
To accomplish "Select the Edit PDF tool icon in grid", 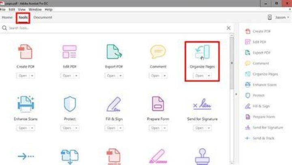I will pos(69,51).
